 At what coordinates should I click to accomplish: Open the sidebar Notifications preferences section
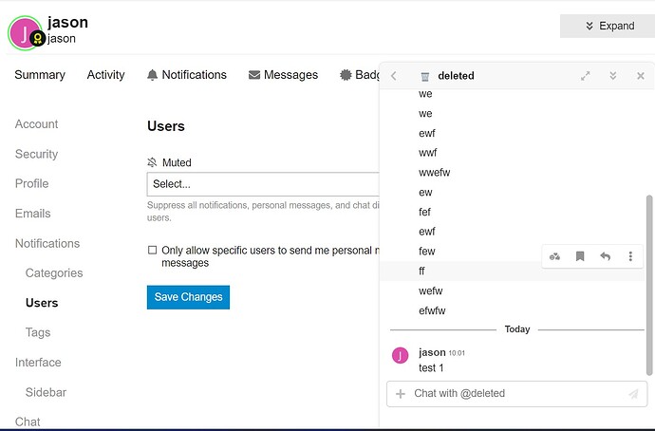[47, 243]
